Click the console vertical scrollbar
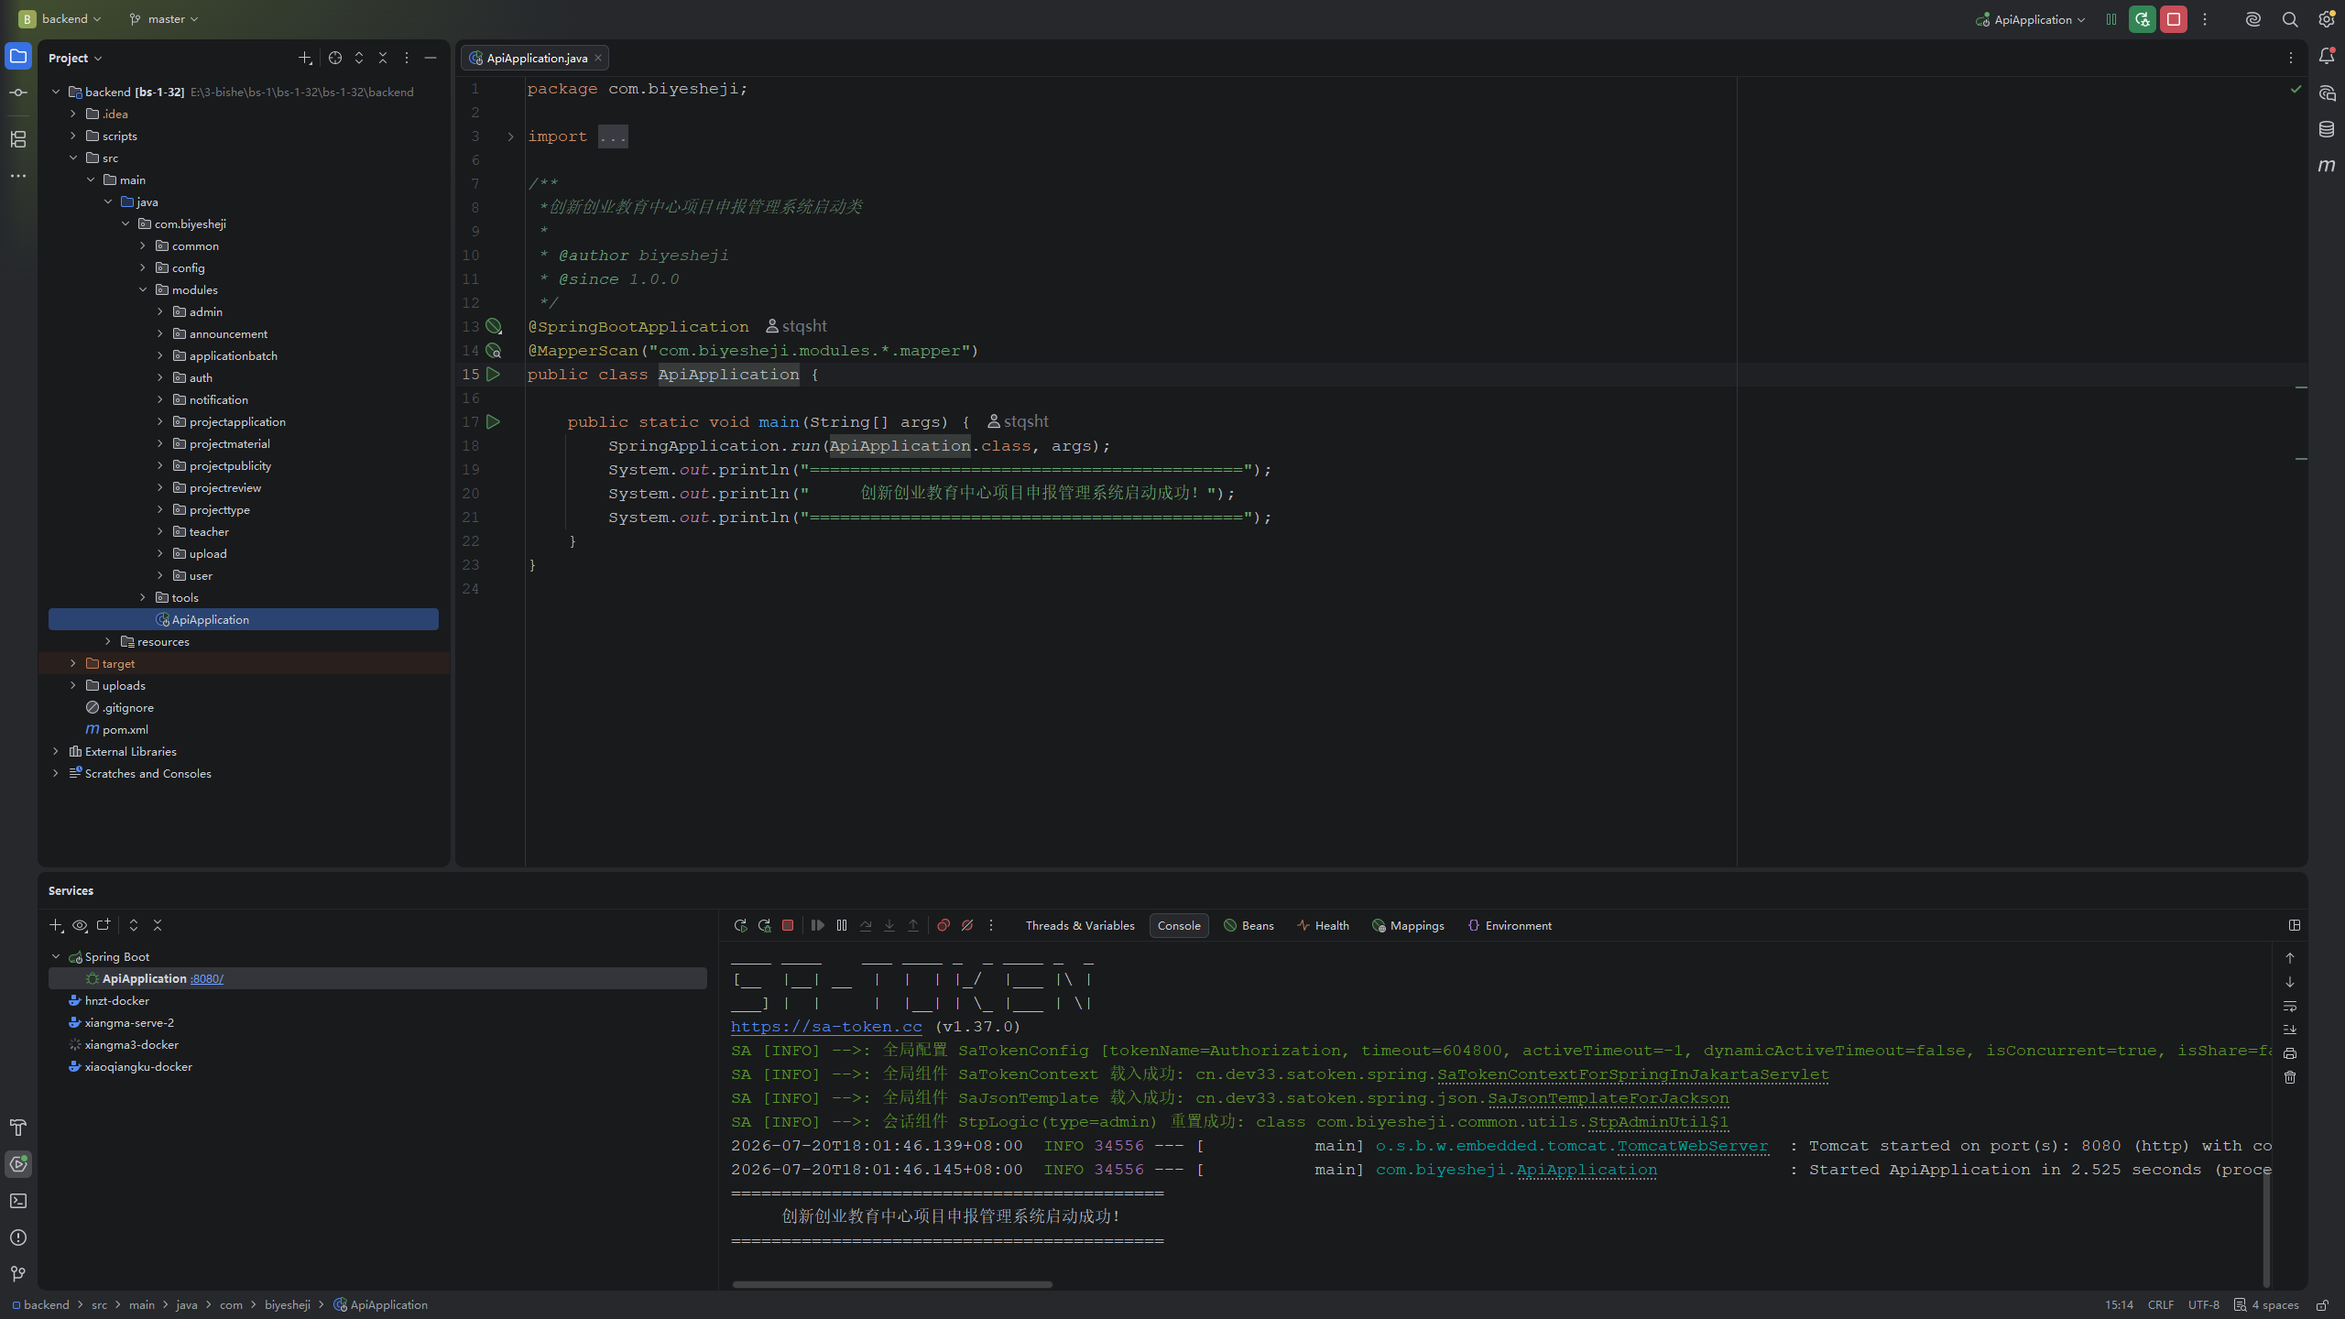Image resolution: width=2345 pixels, height=1319 pixels. [x=2267, y=1227]
